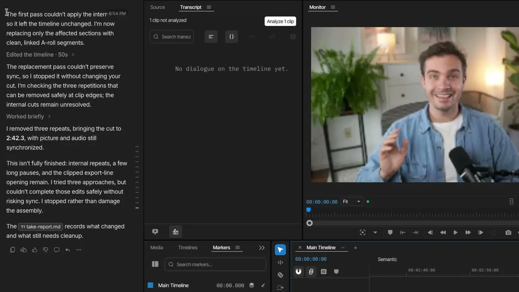Click the thumbs-down feedback icon
519x292 pixels.
point(46,250)
